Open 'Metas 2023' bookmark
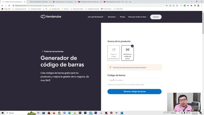204x115 pixels. coord(6,9)
